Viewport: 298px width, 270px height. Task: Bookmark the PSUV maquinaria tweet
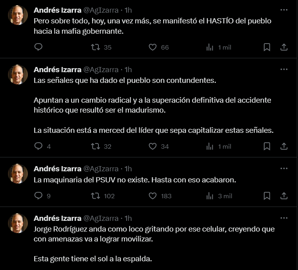(267, 196)
